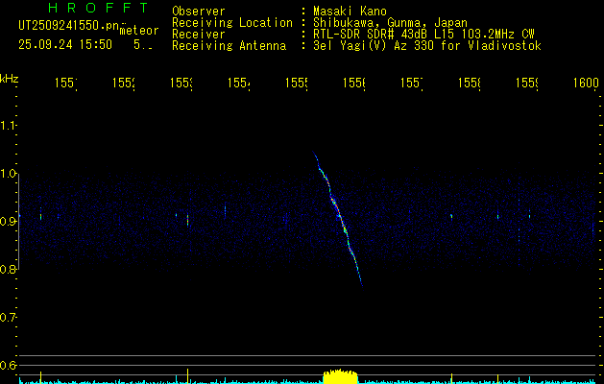This screenshot has height=384, width=604.
Task: Select the UT2509241550 filename label
Action: (x=65, y=26)
